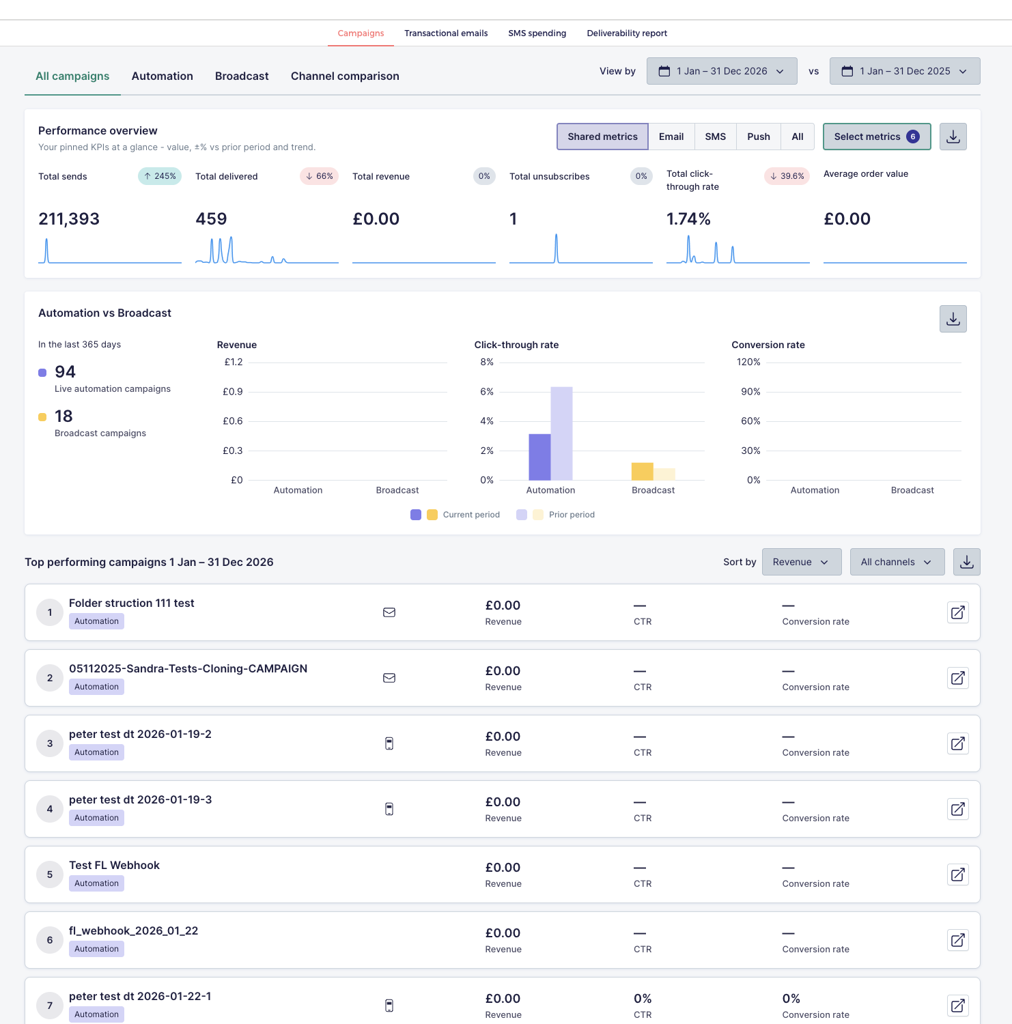1012x1024 pixels.
Task: Download the Automation vs Broadcast chart
Action: (x=953, y=319)
